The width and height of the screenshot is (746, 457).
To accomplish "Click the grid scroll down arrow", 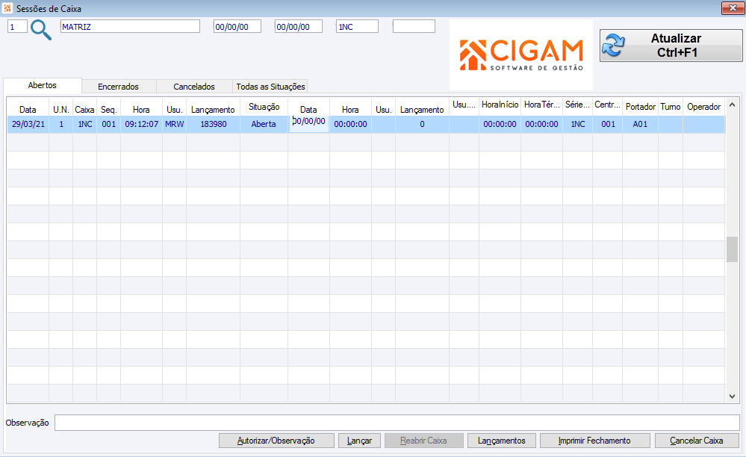I will point(733,396).
